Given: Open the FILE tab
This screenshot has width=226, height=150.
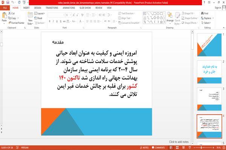Looking at the screenshot, I should (5, 8).
